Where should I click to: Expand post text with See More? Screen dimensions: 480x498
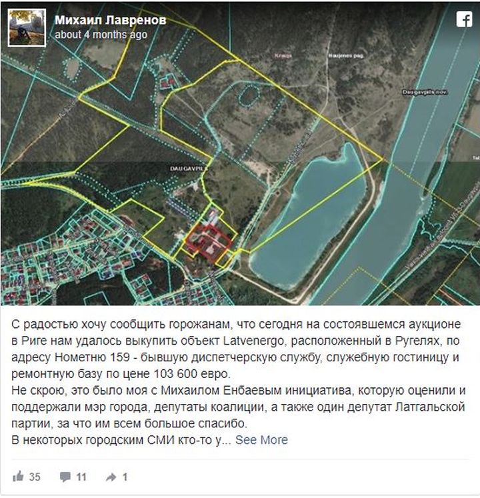click(x=261, y=440)
